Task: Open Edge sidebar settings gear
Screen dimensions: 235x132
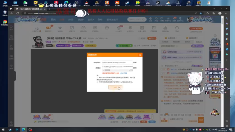Action: (x=227, y=126)
